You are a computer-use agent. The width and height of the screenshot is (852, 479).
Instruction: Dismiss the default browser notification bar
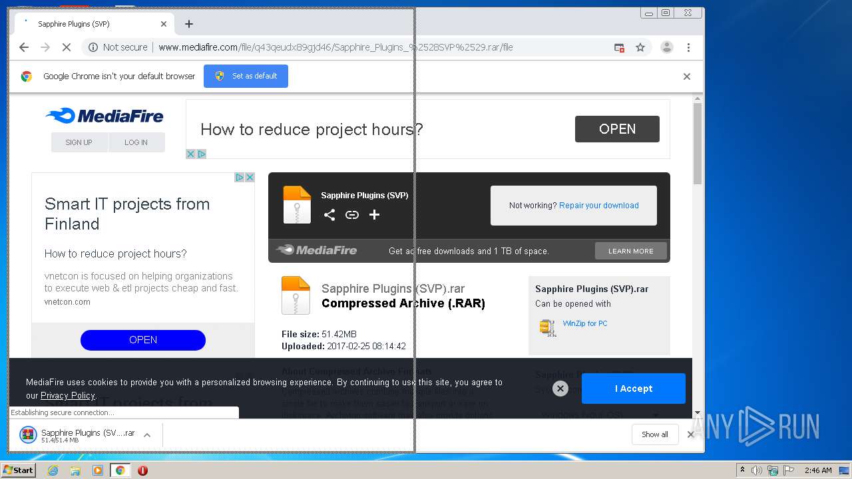(x=687, y=77)
